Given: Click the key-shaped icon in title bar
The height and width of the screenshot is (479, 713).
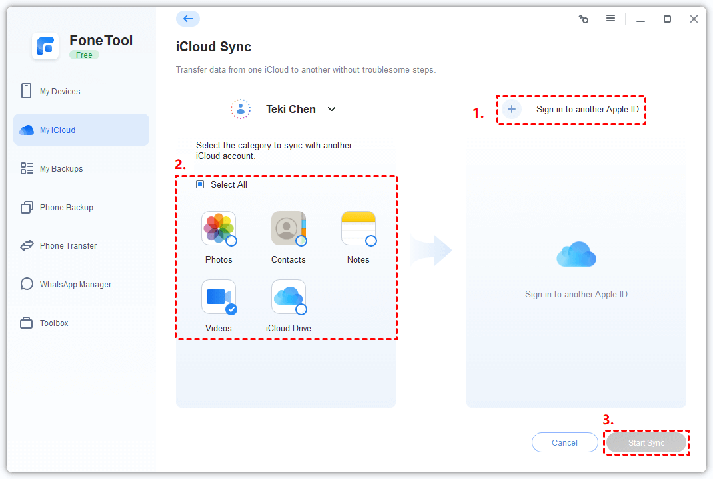Looking at the screenshot, I should 584,19.
